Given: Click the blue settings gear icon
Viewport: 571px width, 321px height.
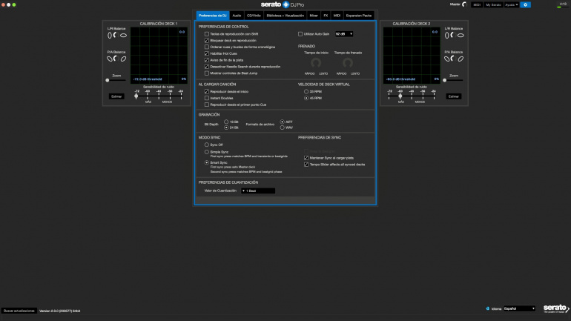Looking at the screenshot, I should click(x=525, y=4).
